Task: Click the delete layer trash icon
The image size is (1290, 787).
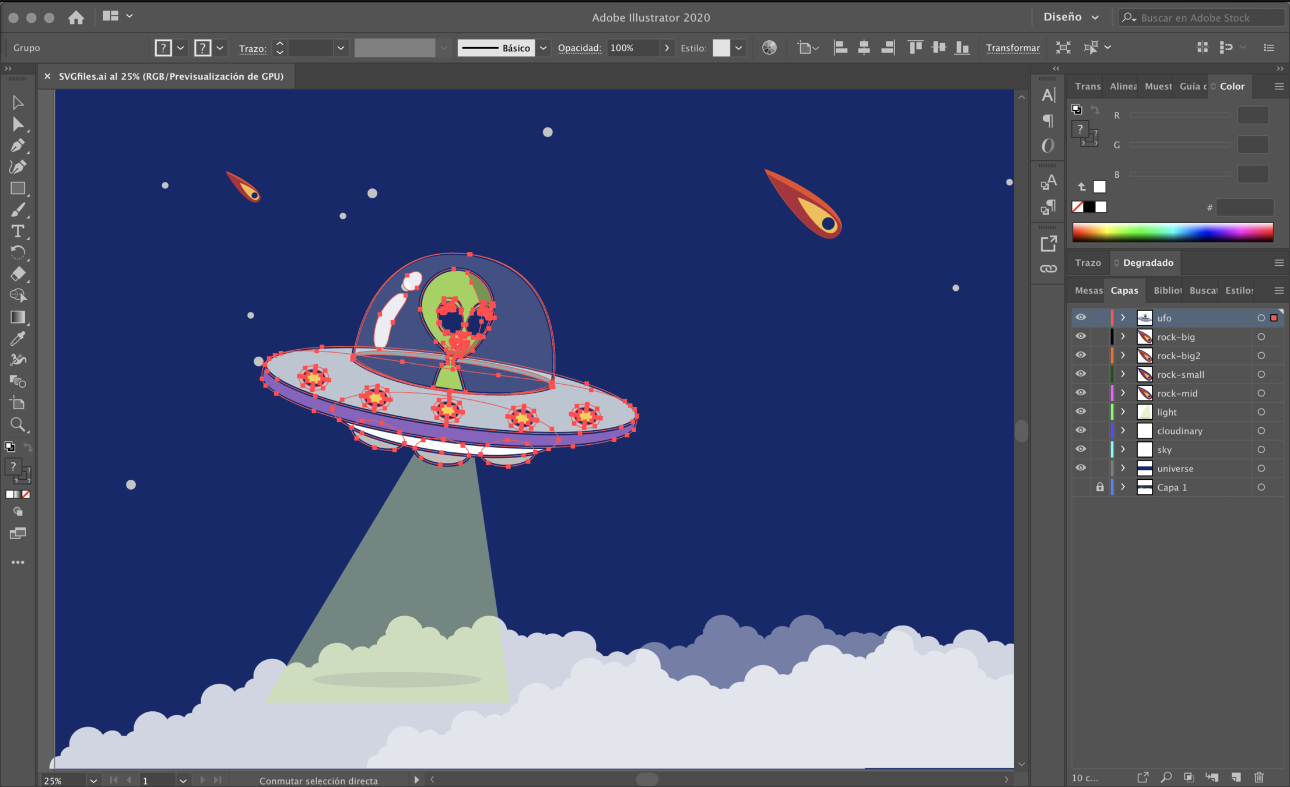Action: tap(1259, 777)
